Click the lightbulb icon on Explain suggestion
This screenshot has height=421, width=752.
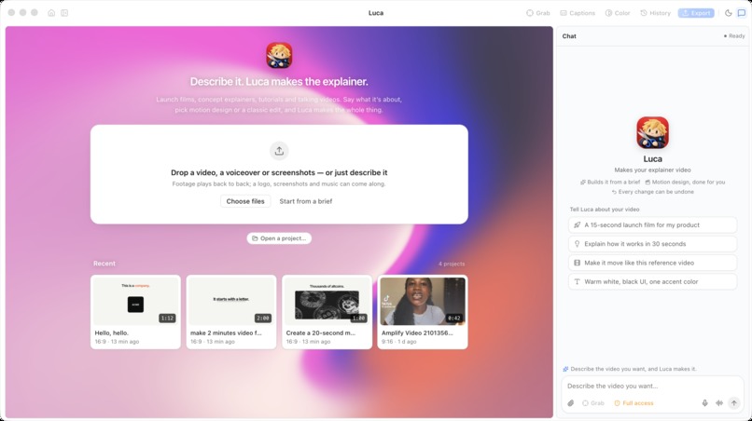tap(577, 244)
